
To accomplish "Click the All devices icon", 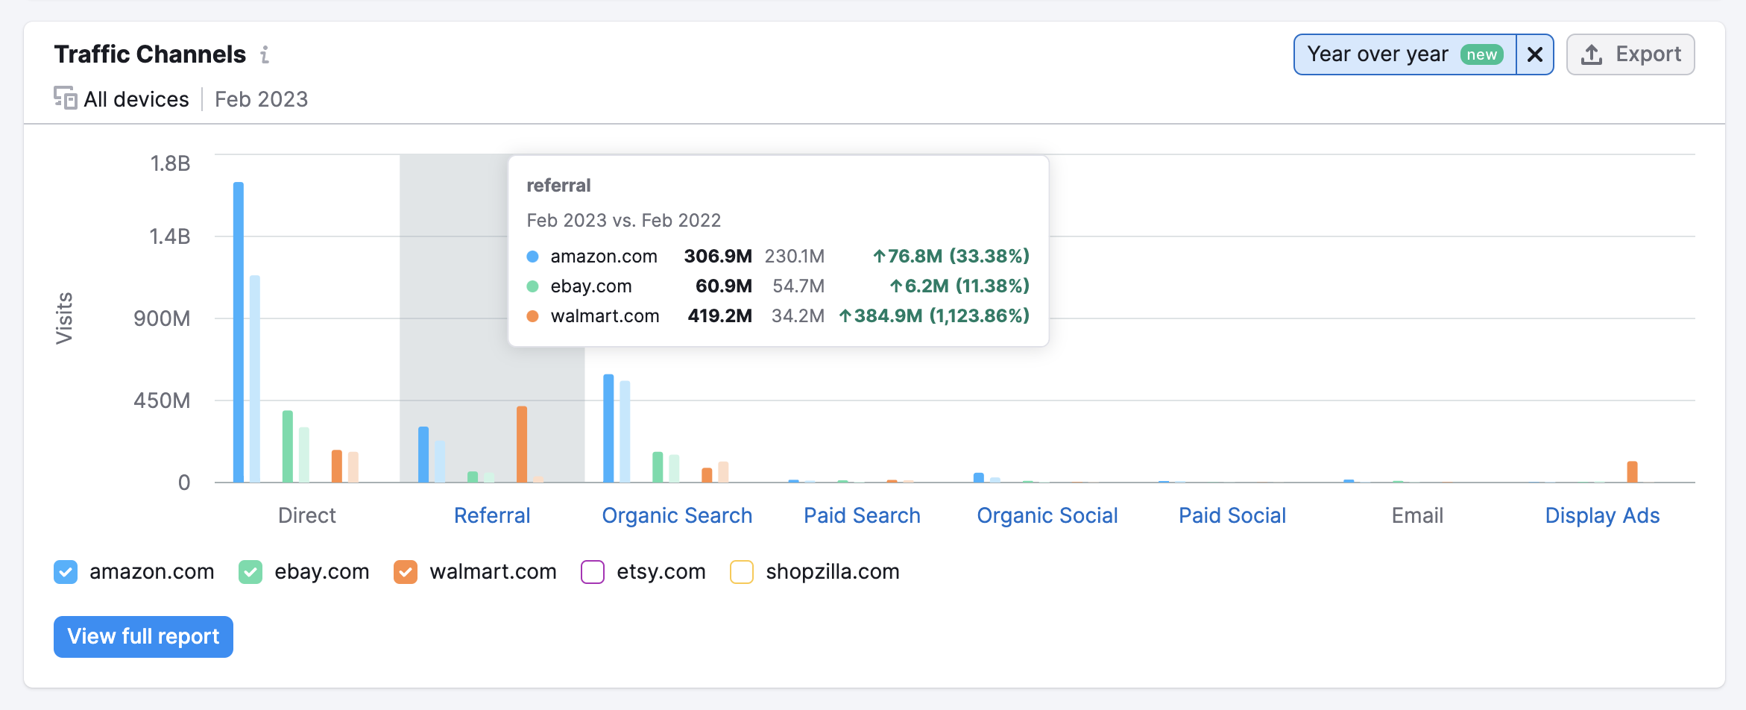I will (65, 98).
